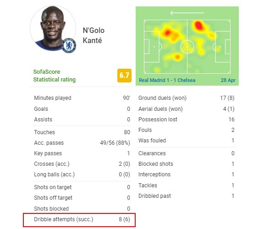Click the attack direction arrow on heatmap
Screen dimensions: 275x229
pos(187,13)
